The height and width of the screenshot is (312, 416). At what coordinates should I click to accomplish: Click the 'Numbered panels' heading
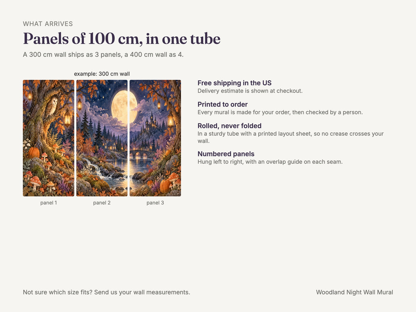tap(226, 154)
